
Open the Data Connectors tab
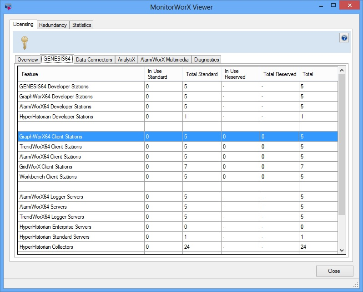pyautogui.click(x=94, y=60)
